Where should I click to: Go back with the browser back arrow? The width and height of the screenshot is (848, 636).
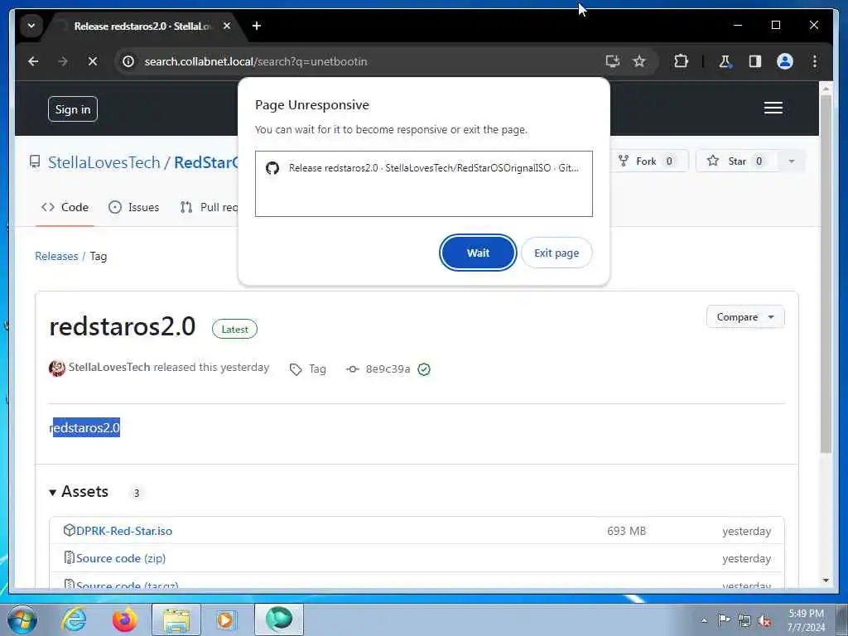coord(33,61)
